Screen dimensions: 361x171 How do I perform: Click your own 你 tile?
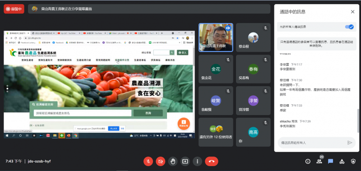(x=253, y=132)
